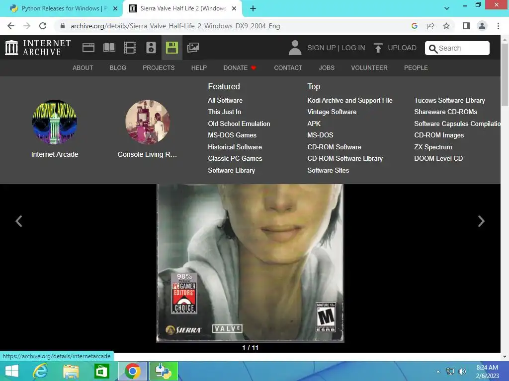
Task: Click the Chrome address bar URL
Action: [175, 26]
